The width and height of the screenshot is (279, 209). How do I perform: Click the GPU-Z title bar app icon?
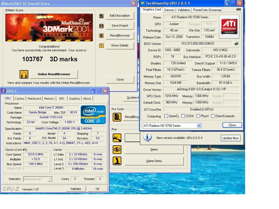[x=143, y=3]
